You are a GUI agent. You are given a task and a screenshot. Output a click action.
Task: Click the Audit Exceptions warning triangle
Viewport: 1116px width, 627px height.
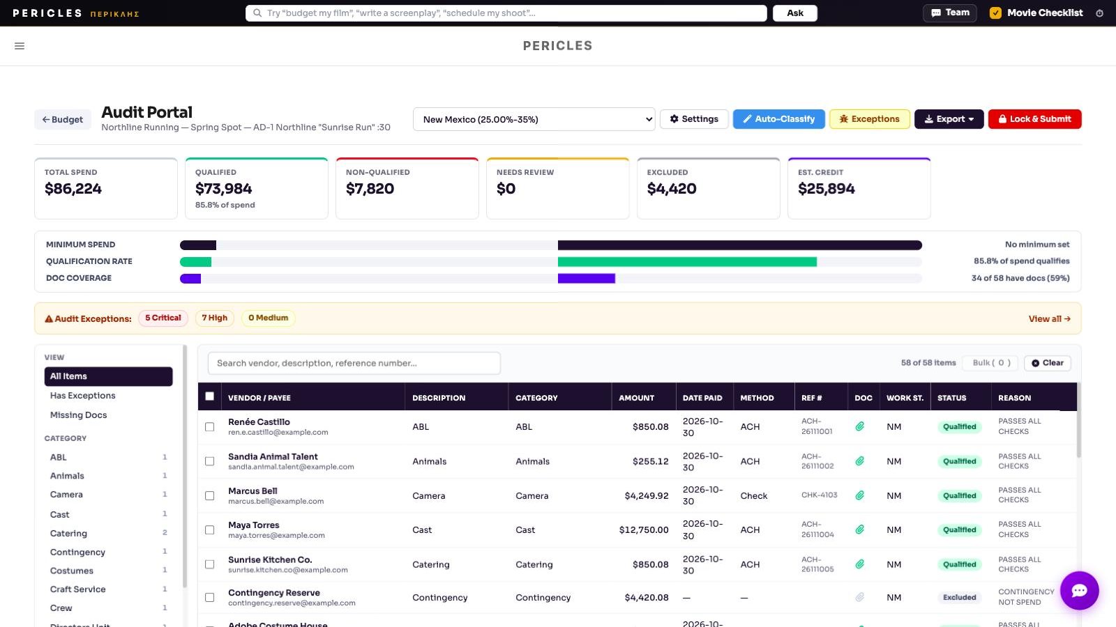(x=49, y=319)
